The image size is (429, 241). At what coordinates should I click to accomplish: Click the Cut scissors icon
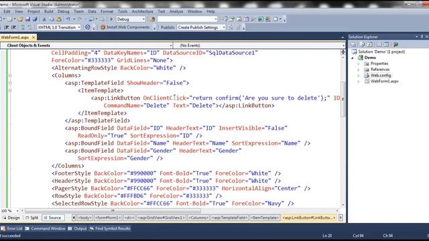point(44,19)
